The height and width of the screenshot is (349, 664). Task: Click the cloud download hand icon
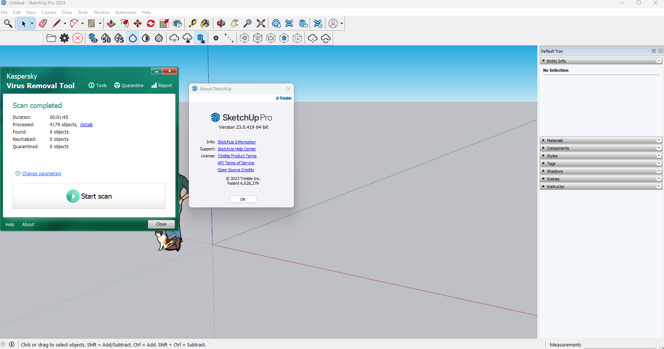(x=187, y=38)
